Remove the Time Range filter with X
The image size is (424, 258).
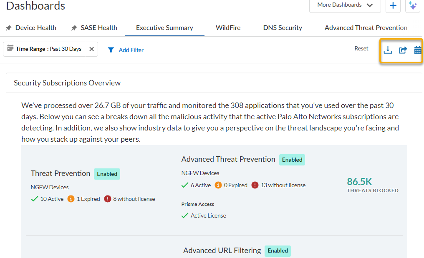(91, 49)
